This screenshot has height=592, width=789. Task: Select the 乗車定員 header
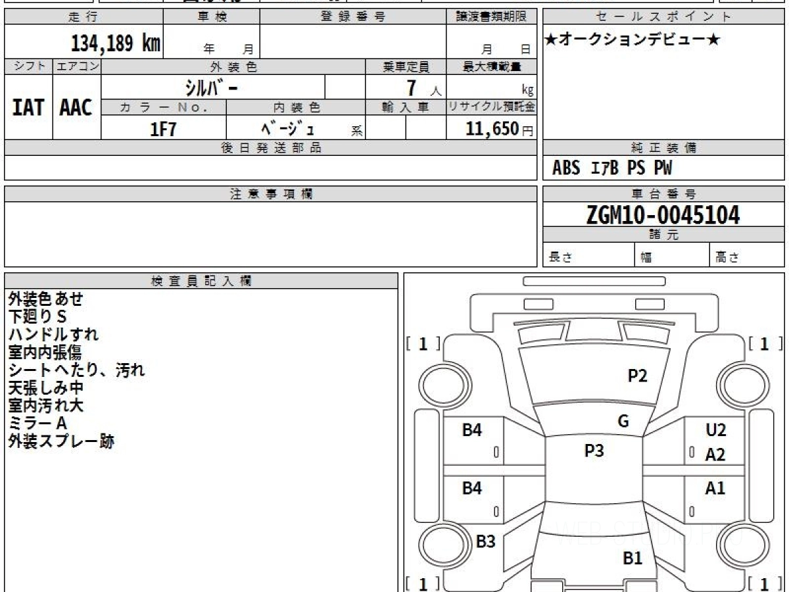click(x=406, y=66)
